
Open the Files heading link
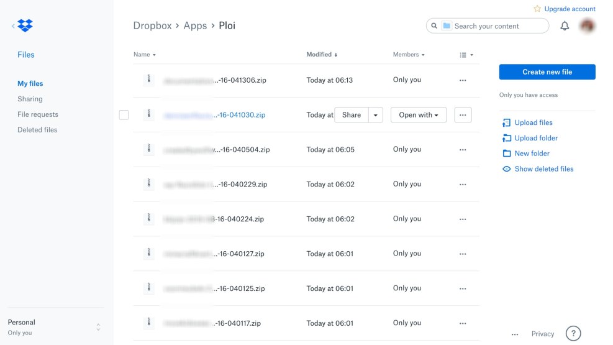point(26,55)
